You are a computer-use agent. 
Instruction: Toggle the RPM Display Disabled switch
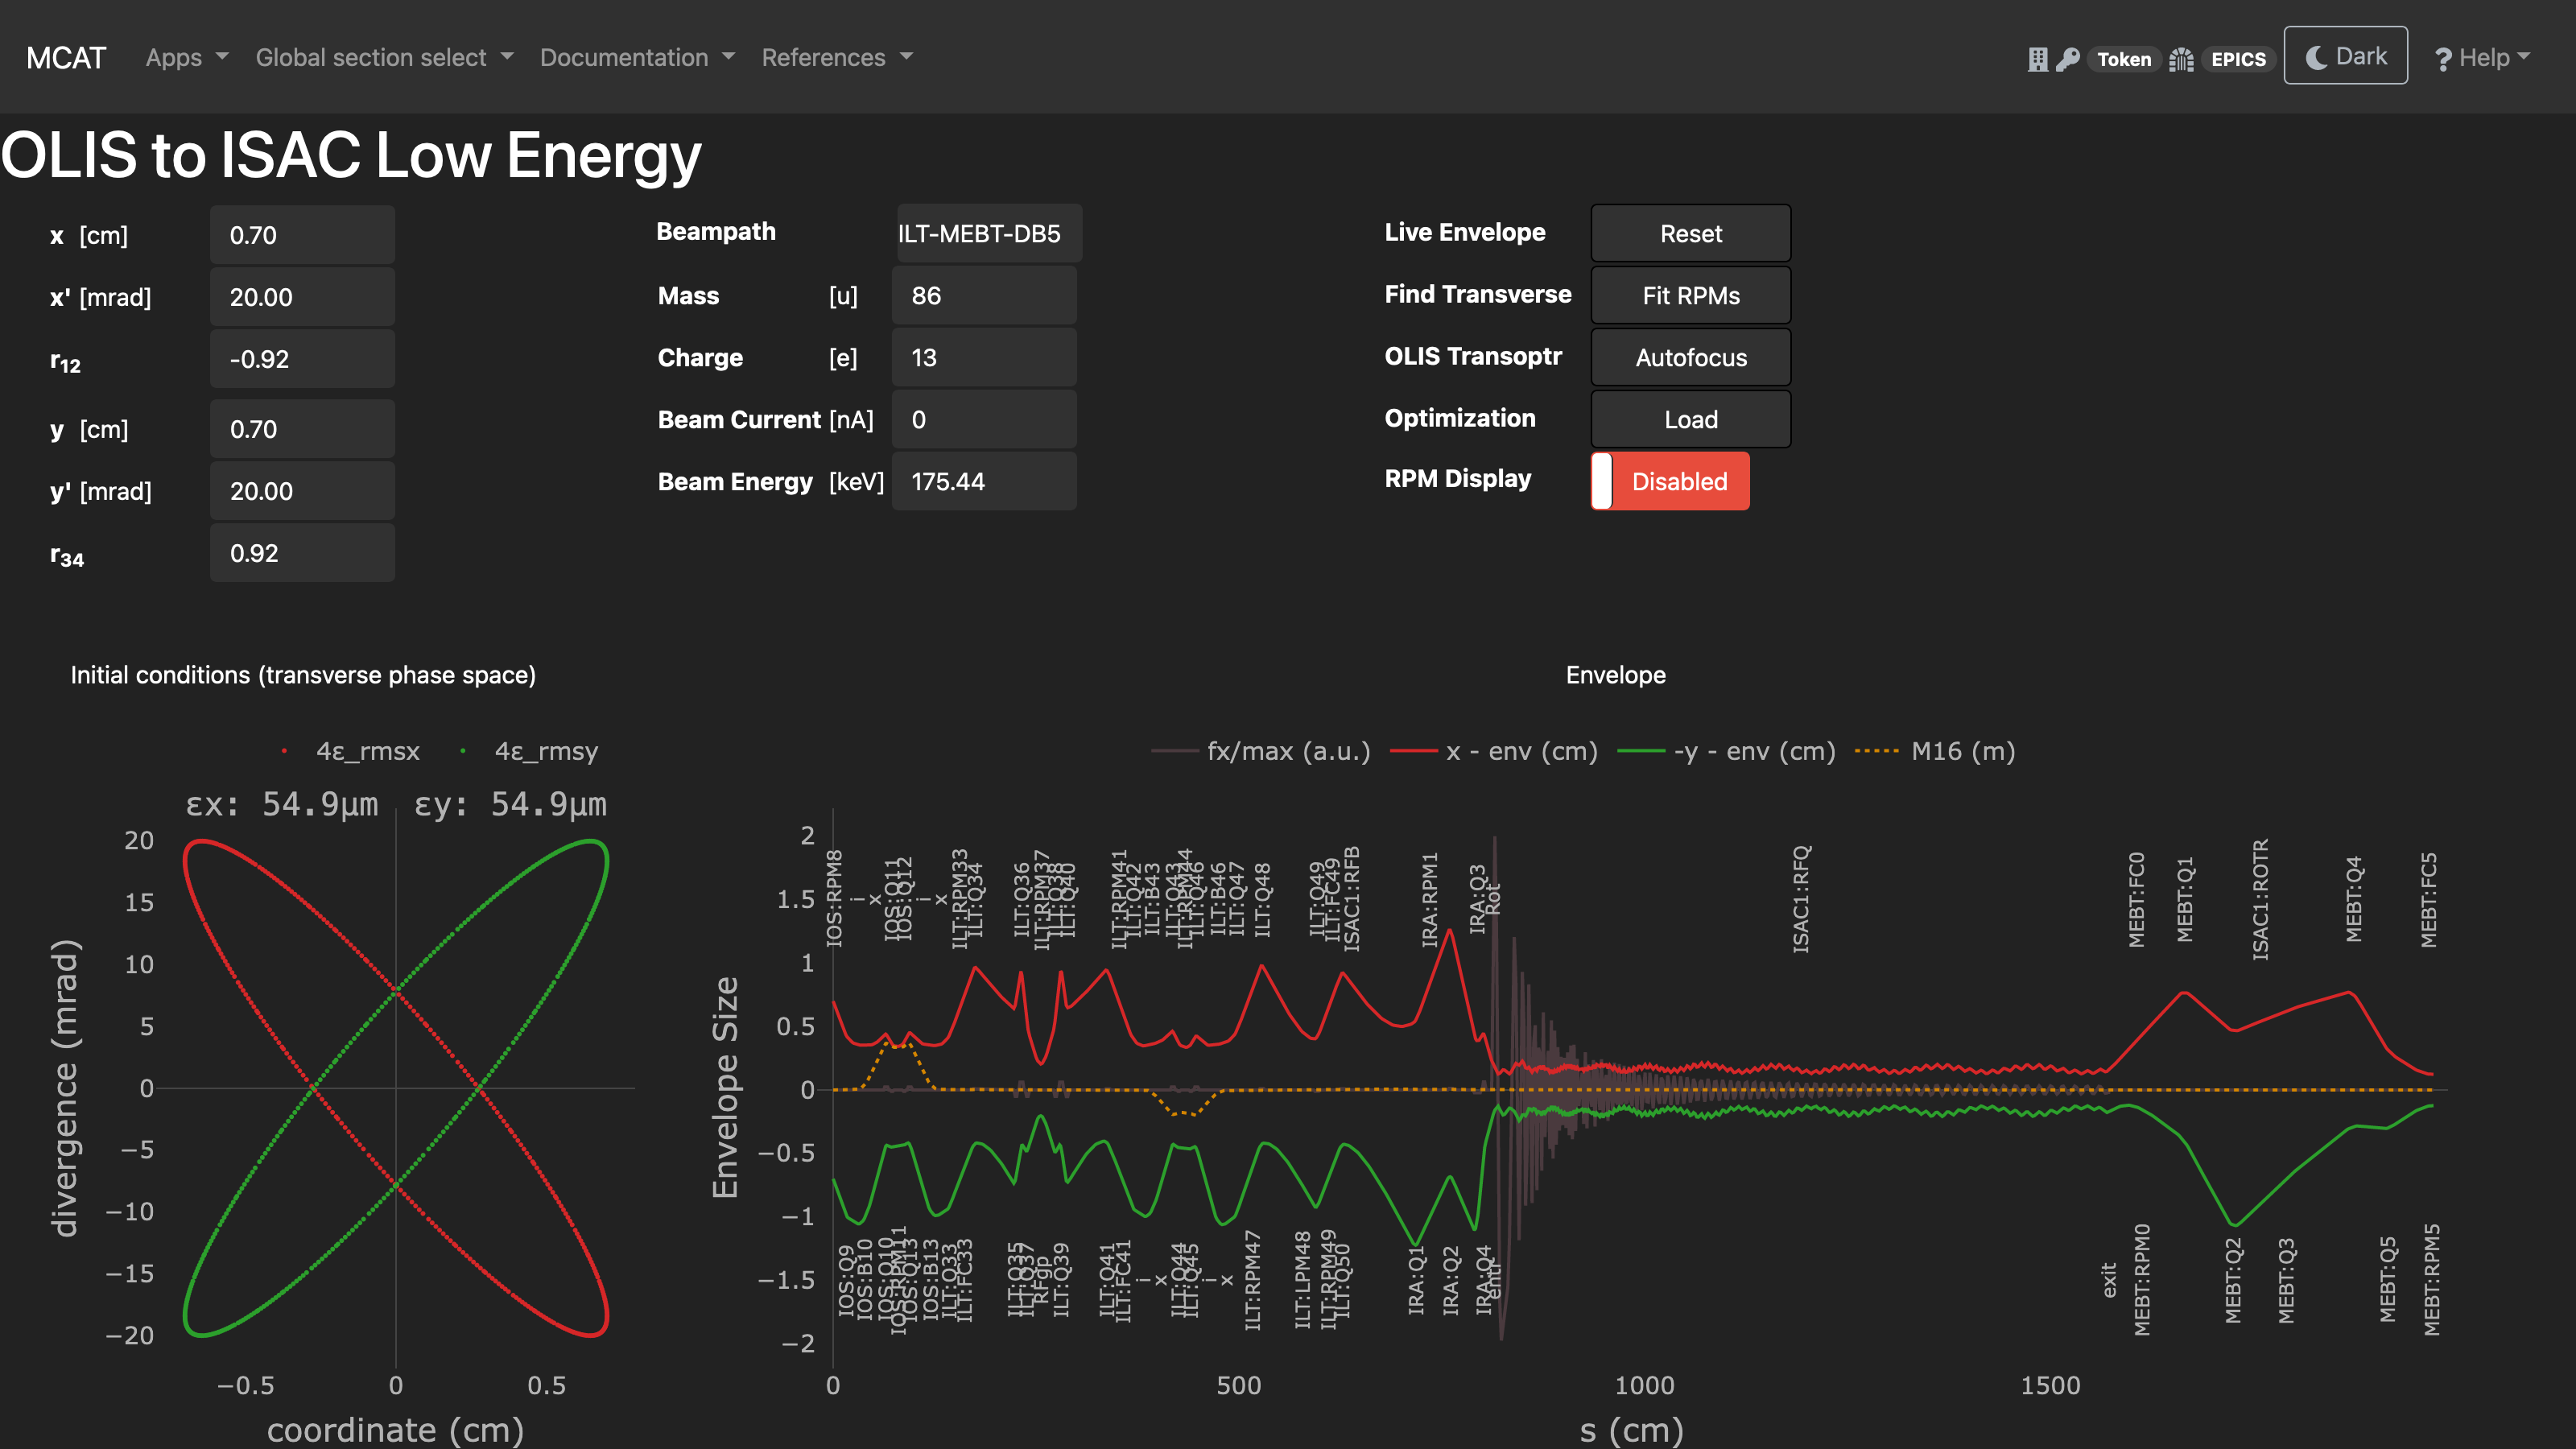point(1670,481)
